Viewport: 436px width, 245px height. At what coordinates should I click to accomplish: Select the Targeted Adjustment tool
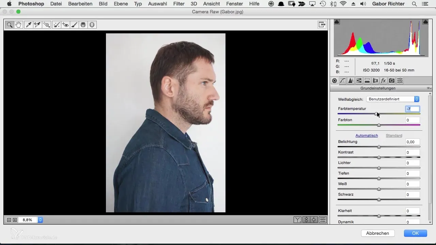tap(46, 24)
